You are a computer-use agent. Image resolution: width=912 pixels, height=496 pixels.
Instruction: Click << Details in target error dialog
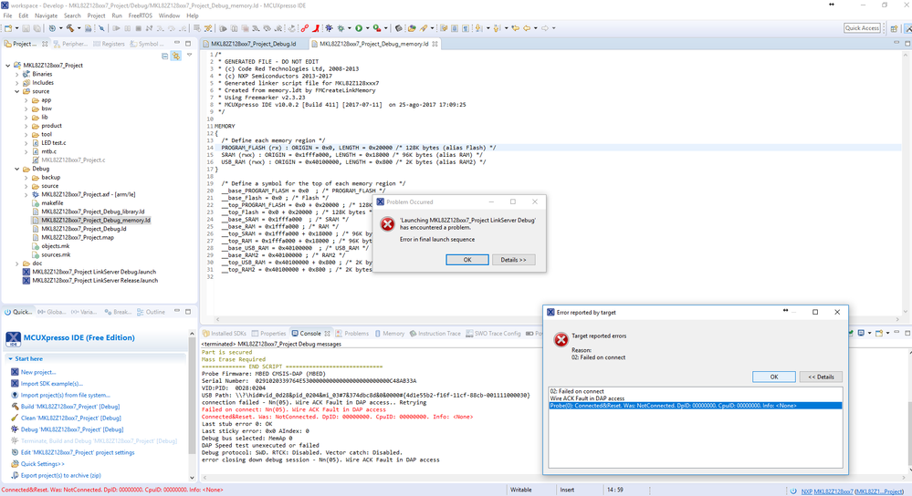click(821, 377)
